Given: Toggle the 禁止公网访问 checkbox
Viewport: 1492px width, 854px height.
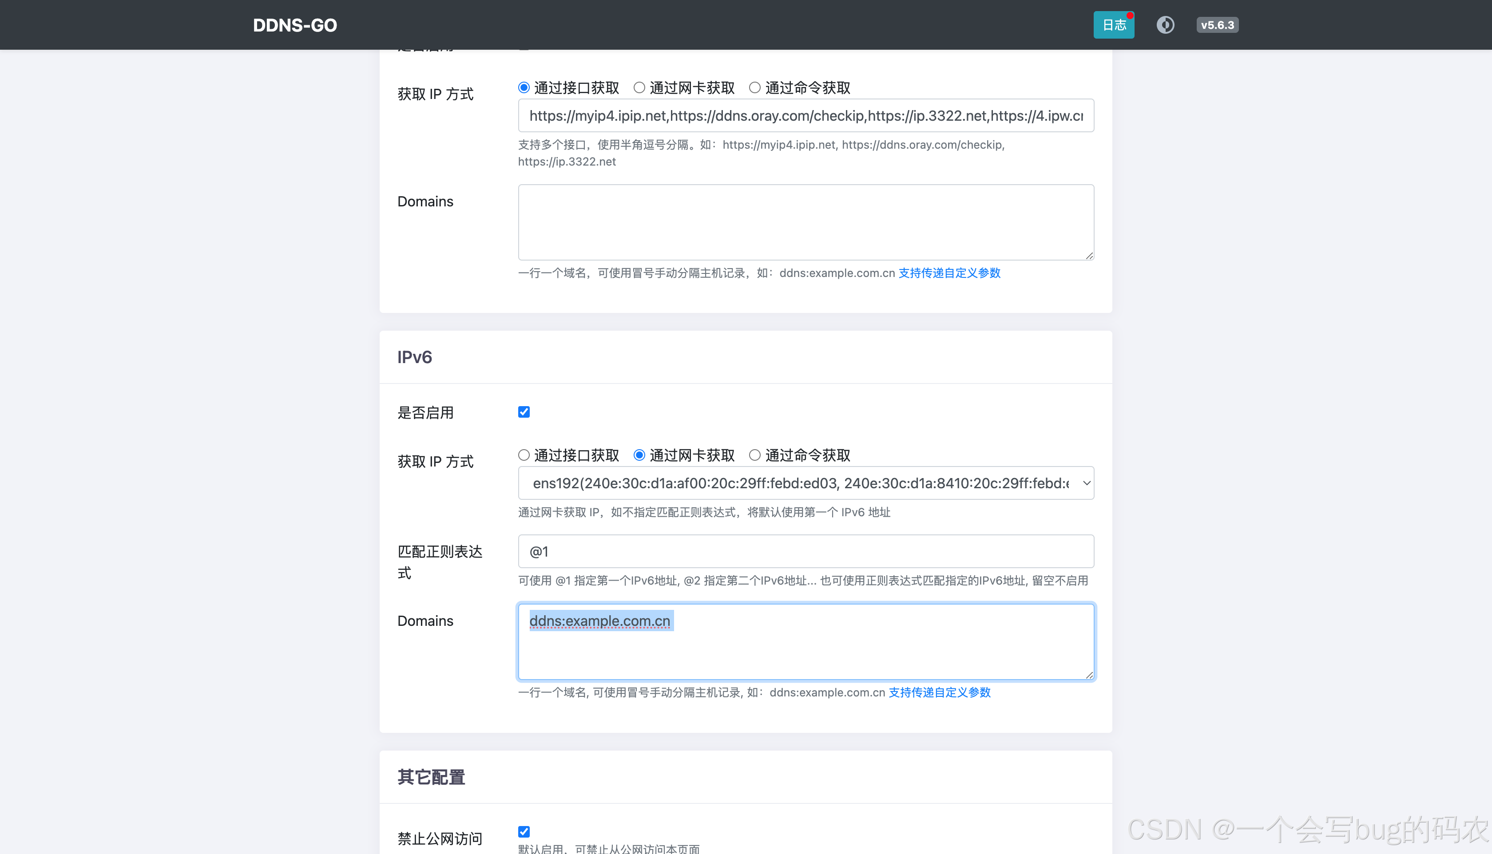Looking at the screenshot, I should click(524, 832).
